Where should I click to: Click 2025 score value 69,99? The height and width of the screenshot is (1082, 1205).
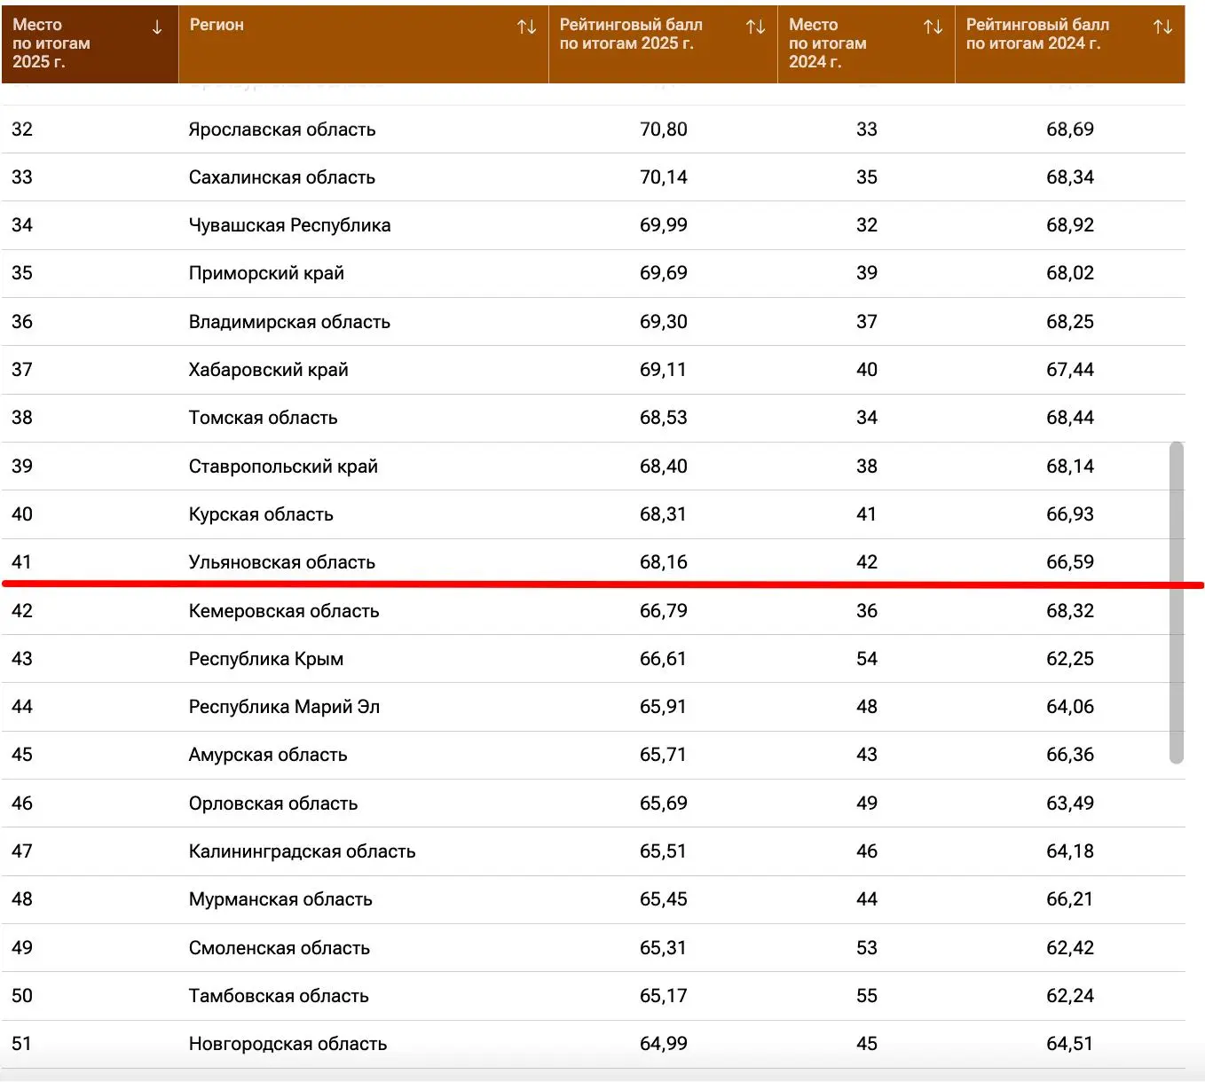[x=664, y=225]
